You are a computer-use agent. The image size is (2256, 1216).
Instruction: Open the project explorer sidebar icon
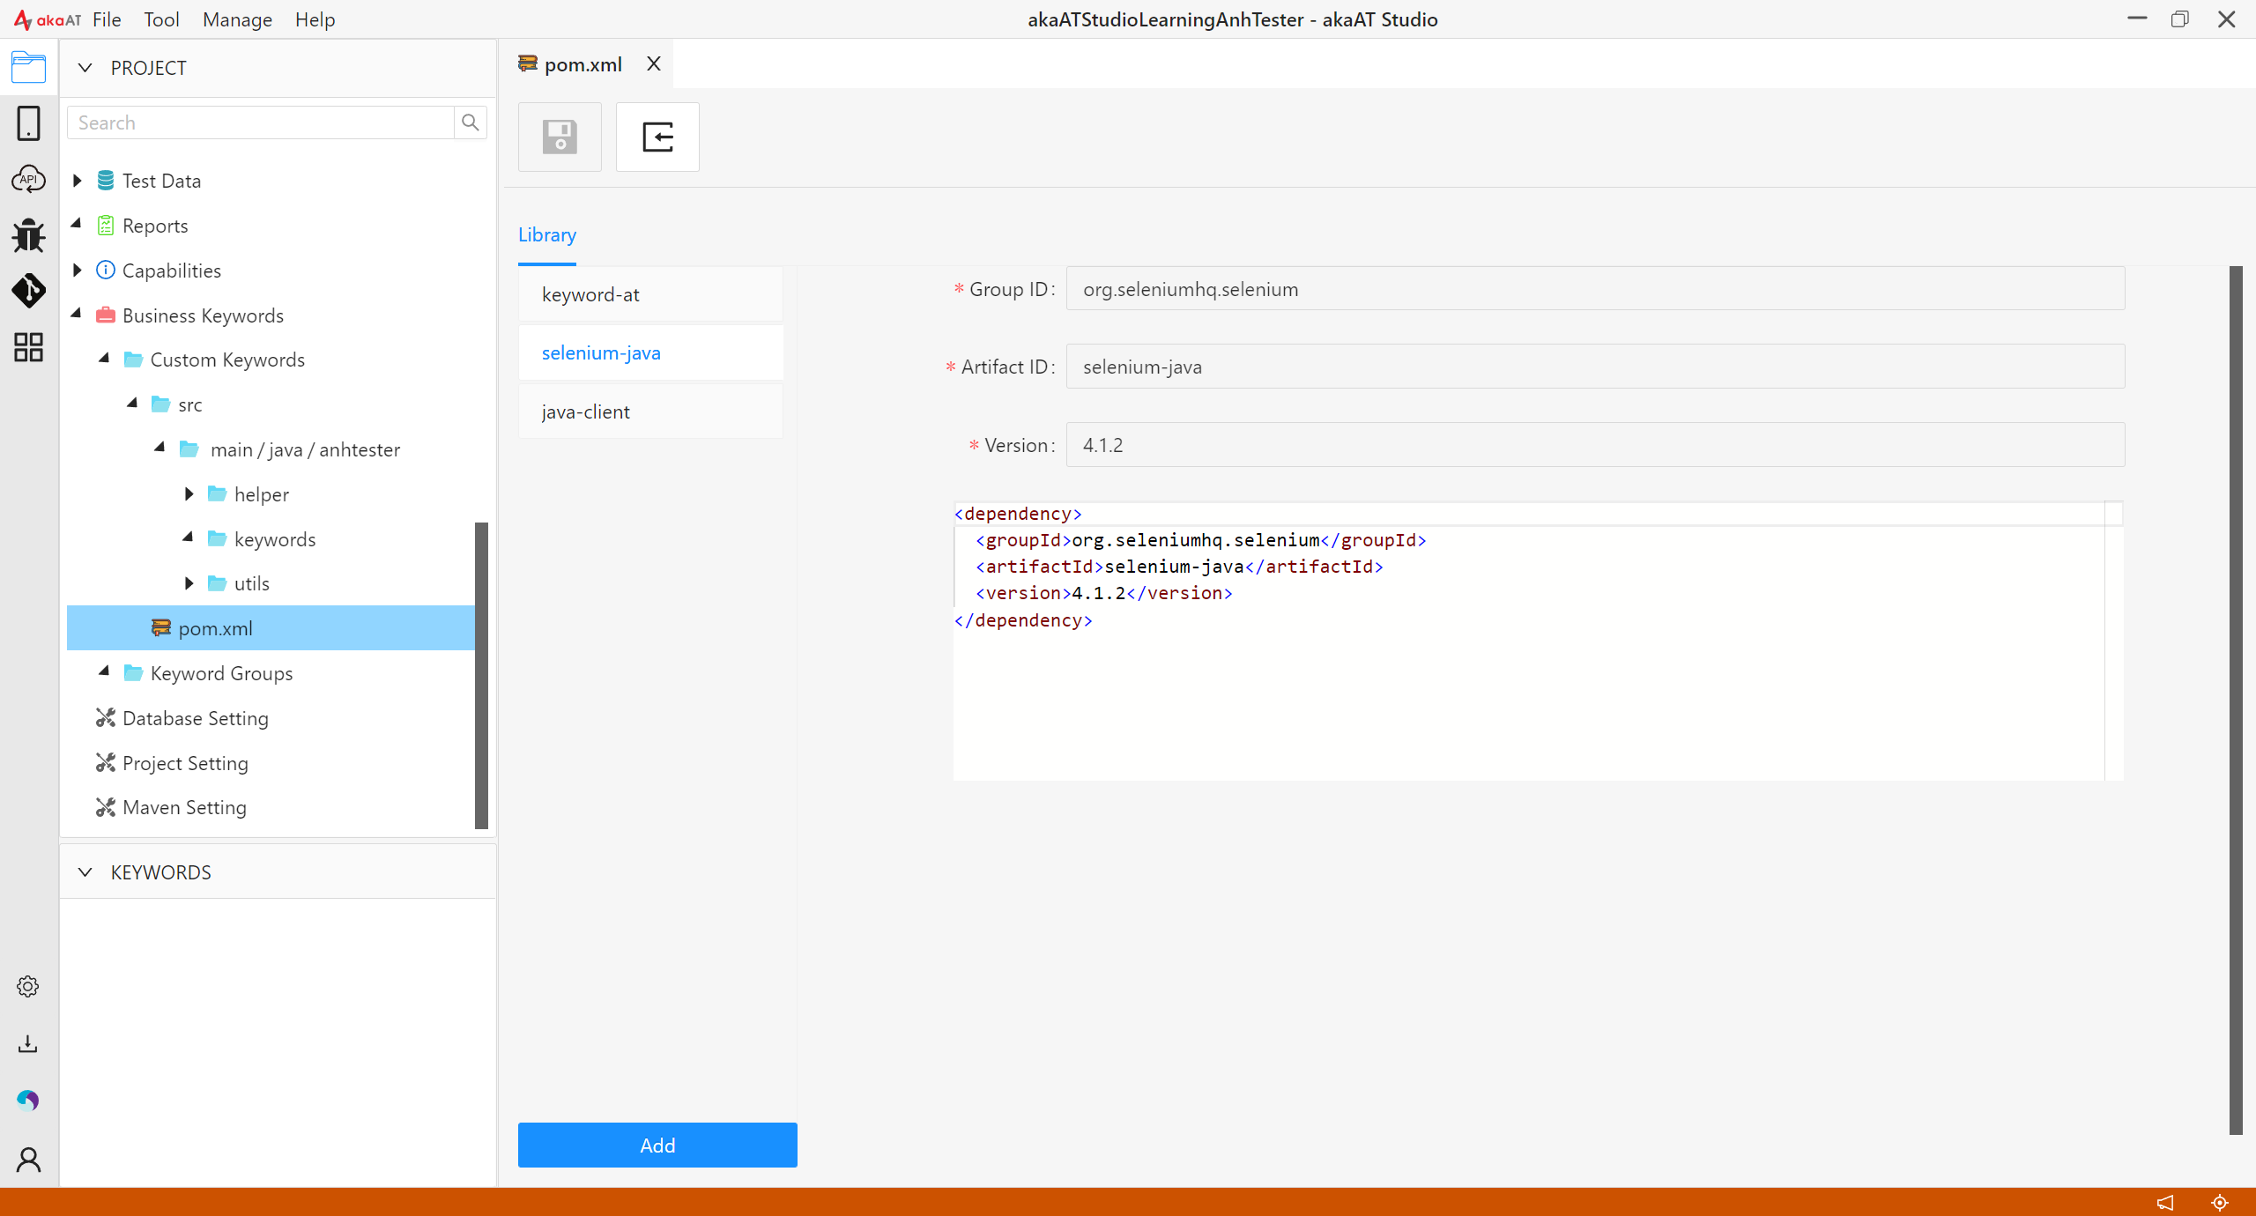28,68
